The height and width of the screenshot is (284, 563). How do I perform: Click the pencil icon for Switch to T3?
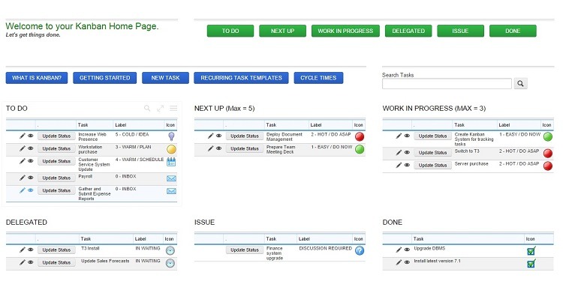click(399, 152)
